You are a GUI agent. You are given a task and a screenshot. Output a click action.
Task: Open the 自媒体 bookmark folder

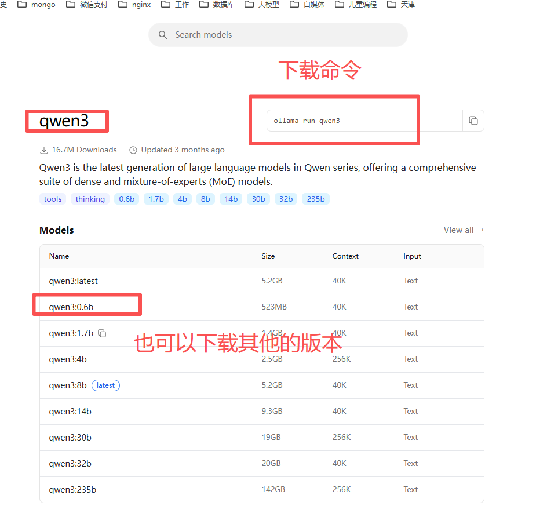click(307, 5)
